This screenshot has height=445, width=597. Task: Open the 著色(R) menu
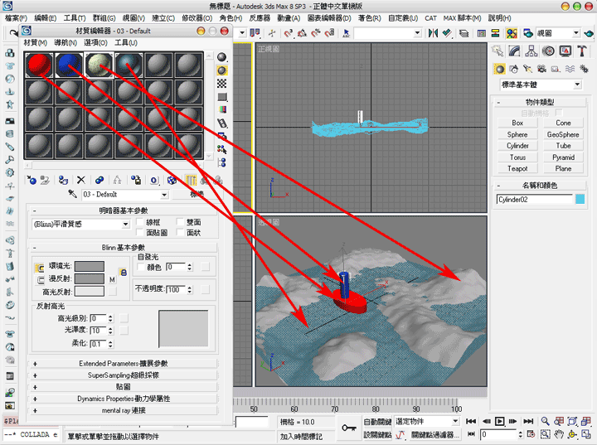[x=369, y=18]
